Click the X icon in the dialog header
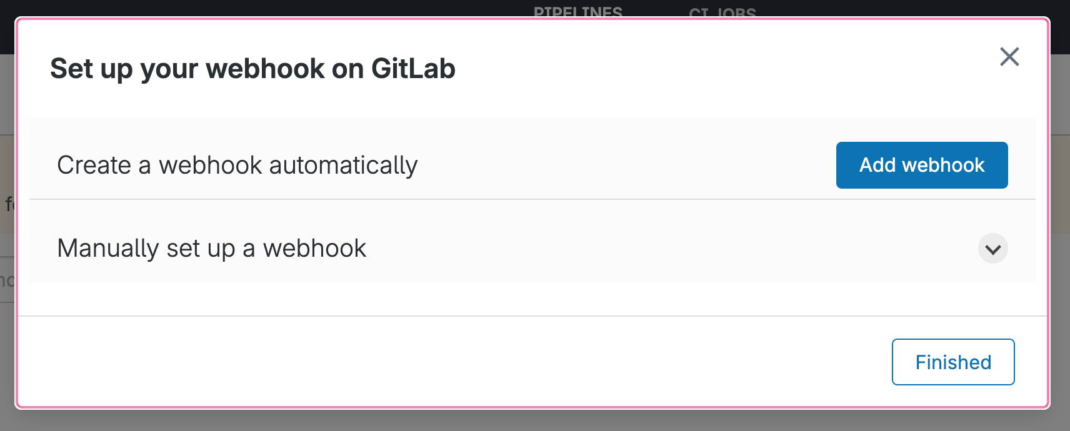The height and width of the screenshot is (431, 1070). [x=1009, y=57]
